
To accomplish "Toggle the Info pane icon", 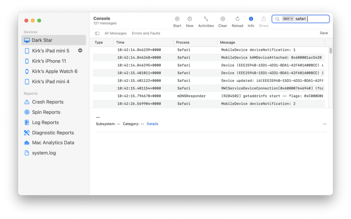I will point(251,19).
